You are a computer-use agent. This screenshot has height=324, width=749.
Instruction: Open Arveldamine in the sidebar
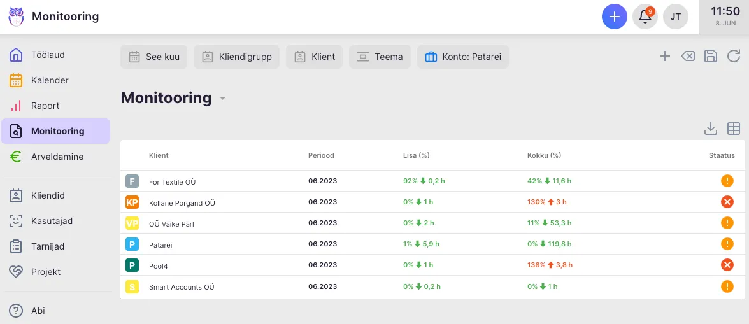tap(57, 157)
